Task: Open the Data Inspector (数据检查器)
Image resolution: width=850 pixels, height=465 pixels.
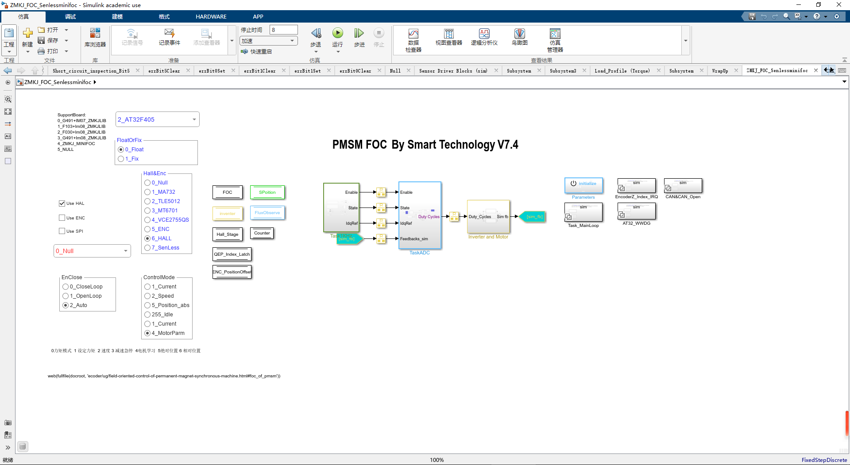Action: point(413,40)
